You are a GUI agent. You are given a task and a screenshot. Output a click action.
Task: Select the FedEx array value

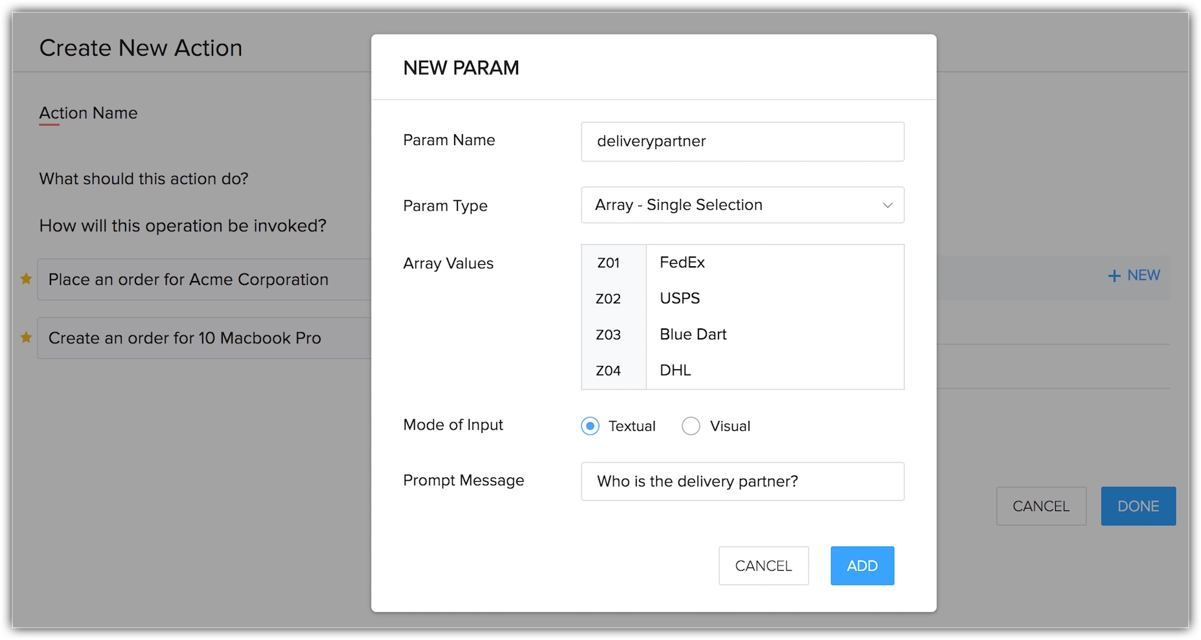(x=682, y=262)
